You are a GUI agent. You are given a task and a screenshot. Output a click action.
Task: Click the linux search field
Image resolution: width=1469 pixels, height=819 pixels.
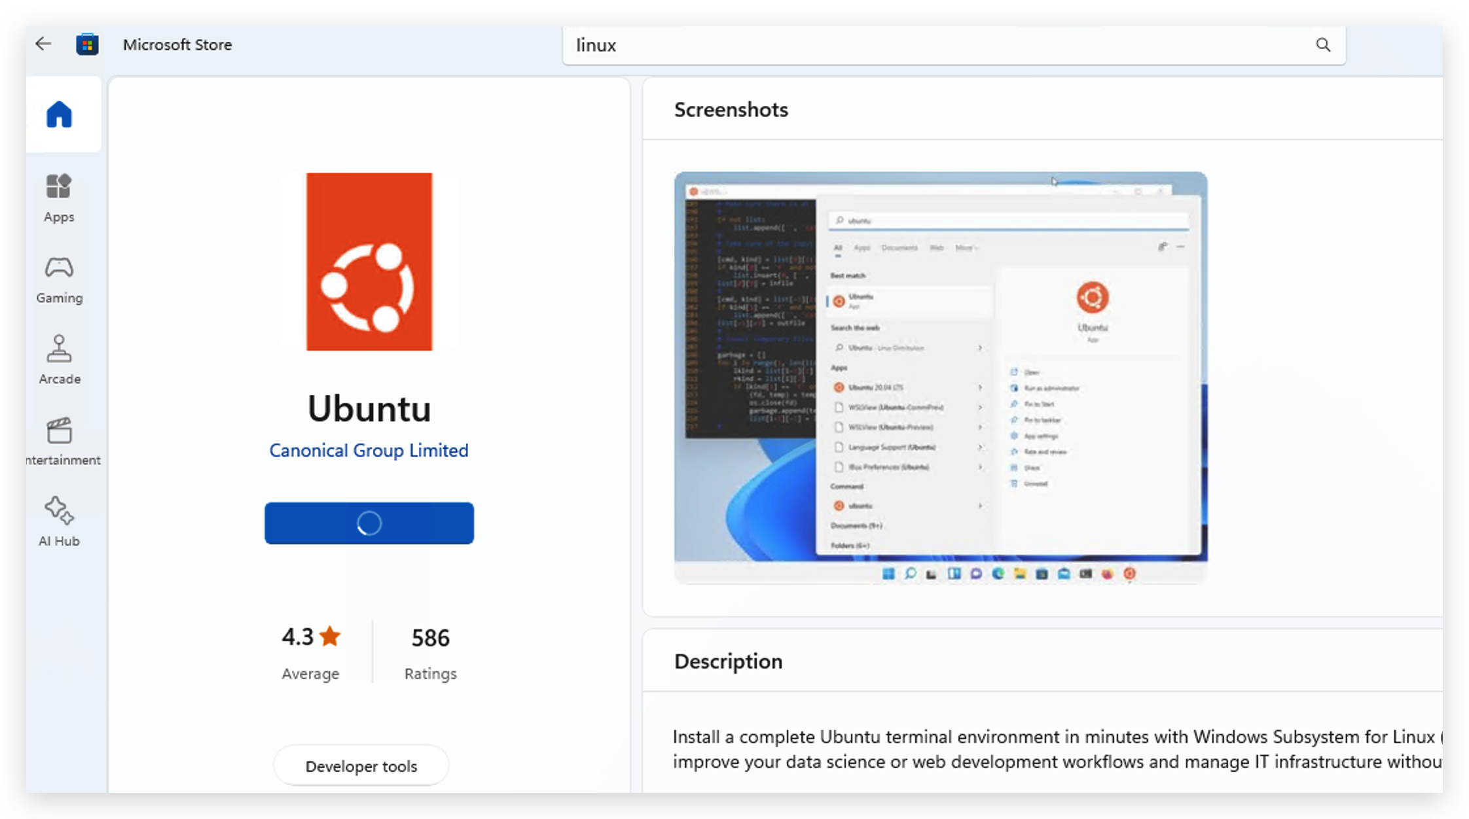[x=954, y=45]
